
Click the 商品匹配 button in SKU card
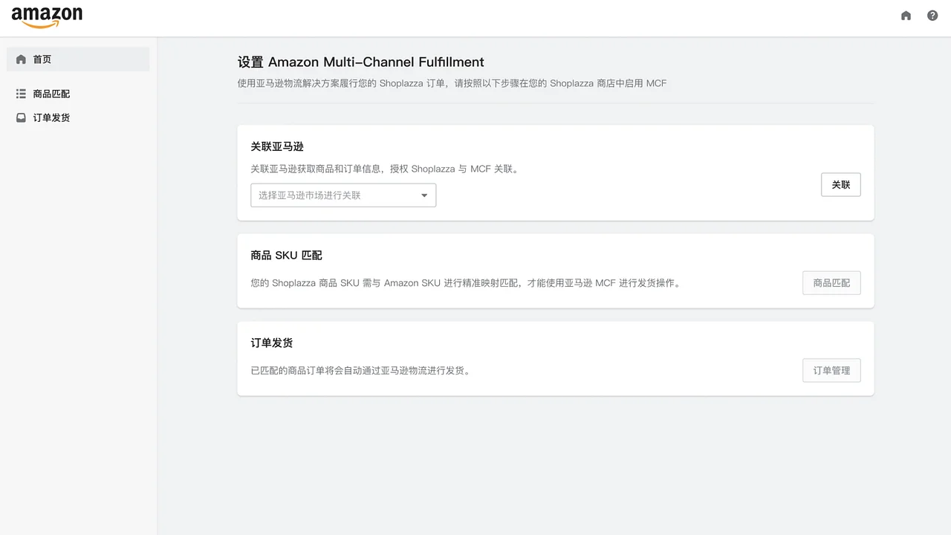831,283
